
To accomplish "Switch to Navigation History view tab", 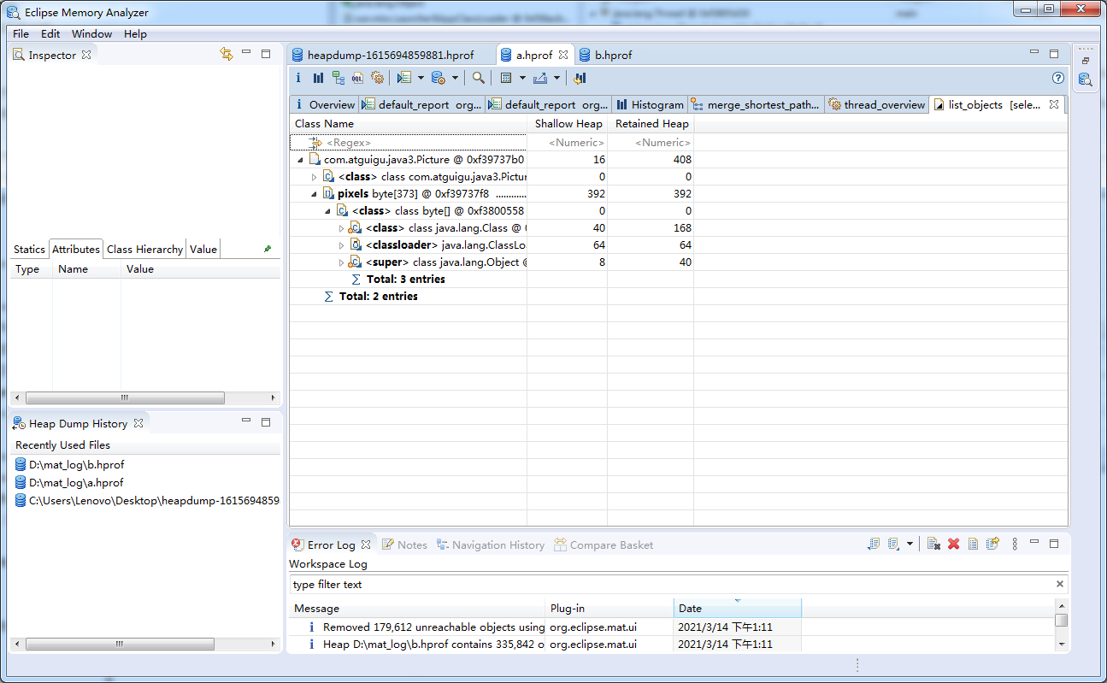I will (x=491, y=545).
